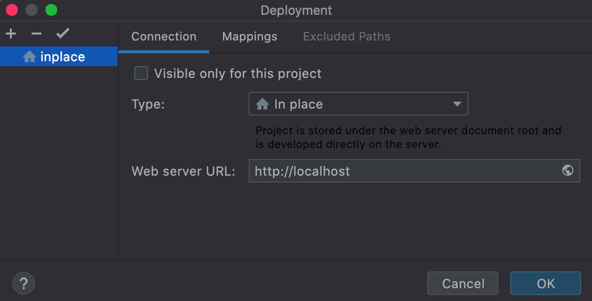Select the Connection tab
592x301 pixels.
coord(163,37)
